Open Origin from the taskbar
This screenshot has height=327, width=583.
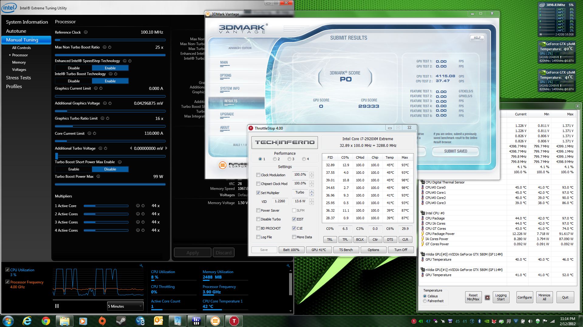(102, 321)
